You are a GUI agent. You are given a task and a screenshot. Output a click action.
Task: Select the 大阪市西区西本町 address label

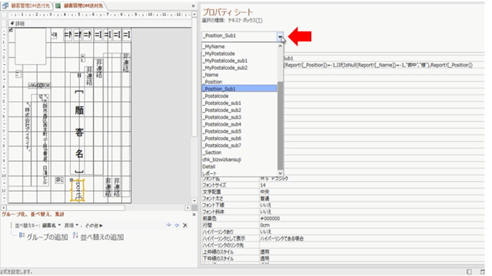click(45, 140)
